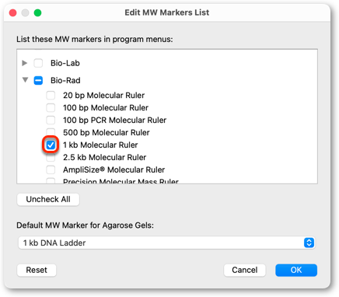The height and width of the screenshot is (297, 339).
Task: Cancel the Edit MW Markers dialog
Action: [245, 270]
